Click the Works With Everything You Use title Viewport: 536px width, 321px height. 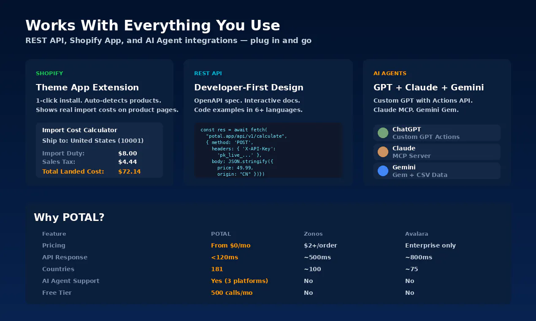tap(153, 25)
